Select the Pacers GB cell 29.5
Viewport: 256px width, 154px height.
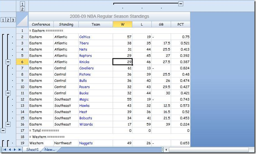pyautogui.click(x=161, y=87)
